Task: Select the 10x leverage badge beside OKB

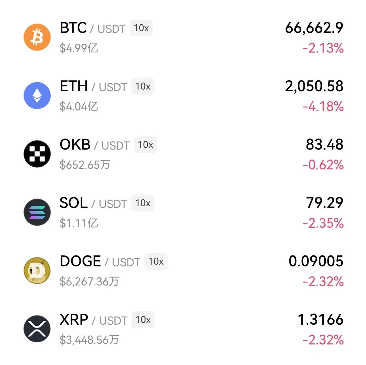Action: 145,145
